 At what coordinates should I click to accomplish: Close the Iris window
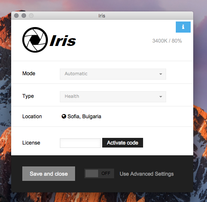[16, 16]
